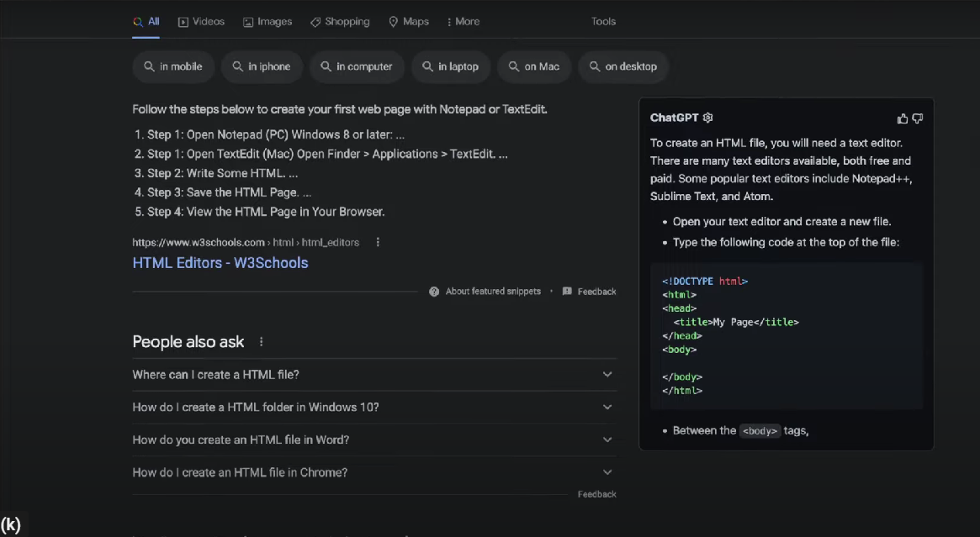Click the <!DOCTYPE html> code line
Image resolution: width=980 pixels, height=537 pixels.
[704, 281]
